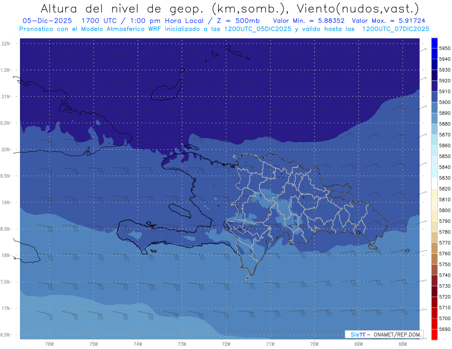
Task: Click the '5950' legend value
Action: coord(445,48)
